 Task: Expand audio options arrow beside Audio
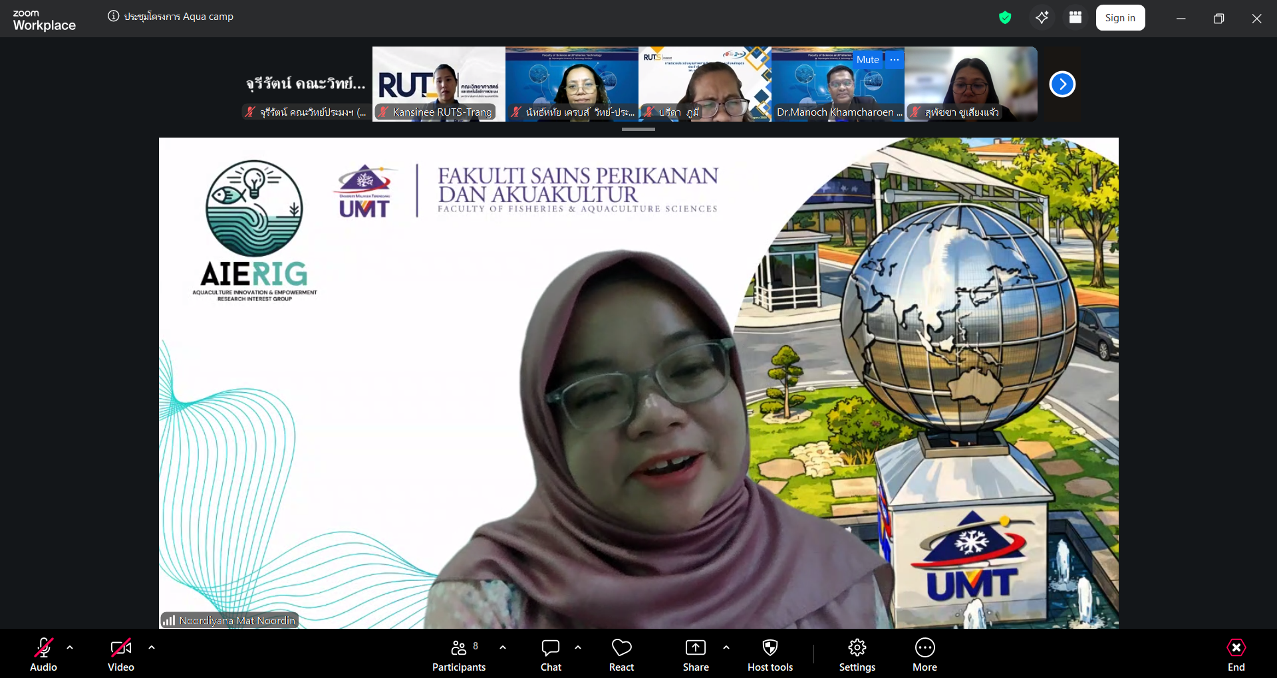[70, 647]
